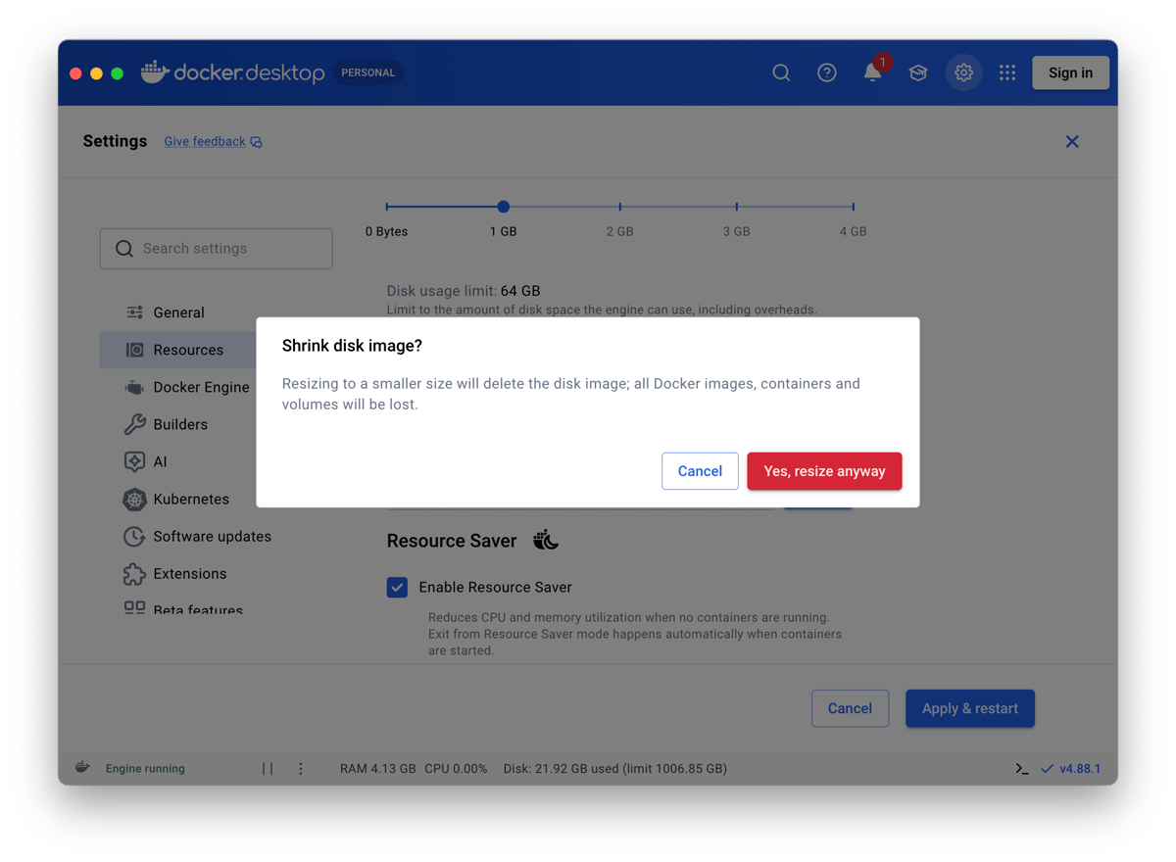Click the Builders wrench icon
Screen dimensions: 1176x862
pos(134,424)
